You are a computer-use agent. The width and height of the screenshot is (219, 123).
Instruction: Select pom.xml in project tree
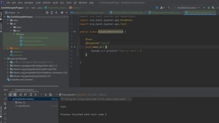(16, 55)
